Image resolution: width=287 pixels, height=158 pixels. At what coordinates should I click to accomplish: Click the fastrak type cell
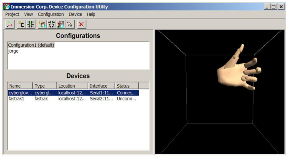[x=41, y=99]
